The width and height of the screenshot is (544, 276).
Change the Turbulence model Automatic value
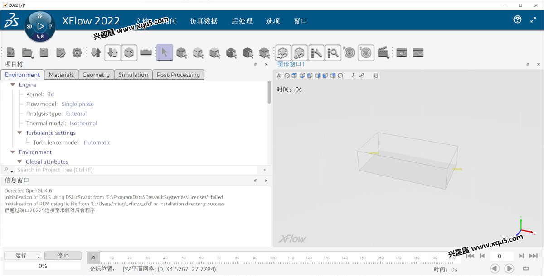(97, 143)
